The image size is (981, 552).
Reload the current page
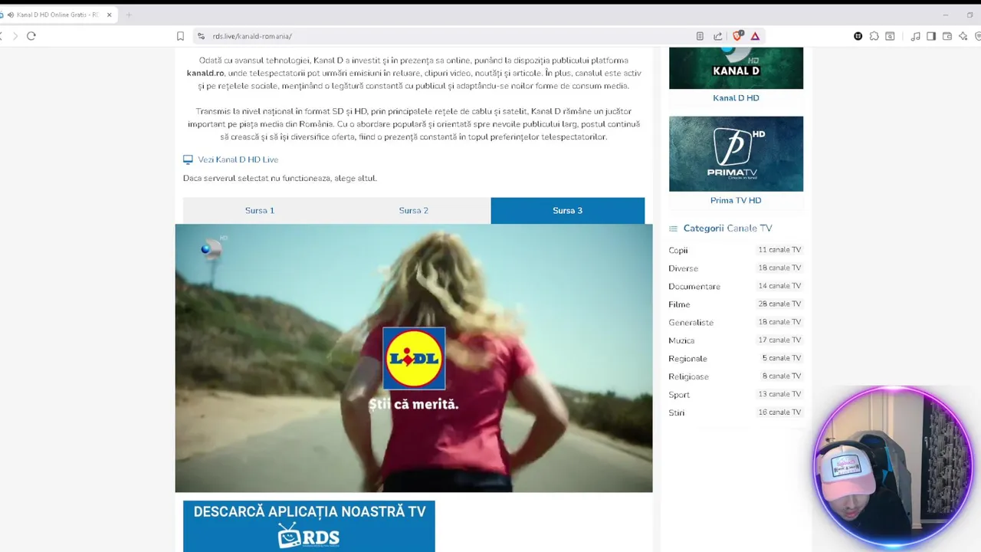[31, 36]
